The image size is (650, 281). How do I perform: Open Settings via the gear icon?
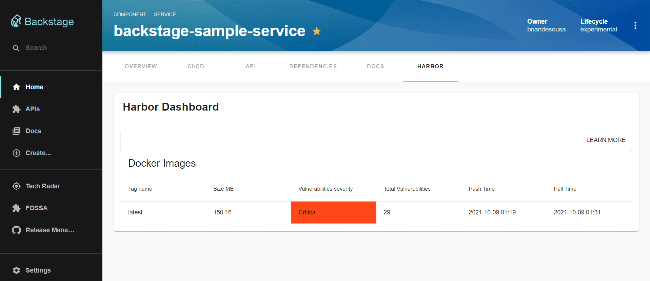16,270
